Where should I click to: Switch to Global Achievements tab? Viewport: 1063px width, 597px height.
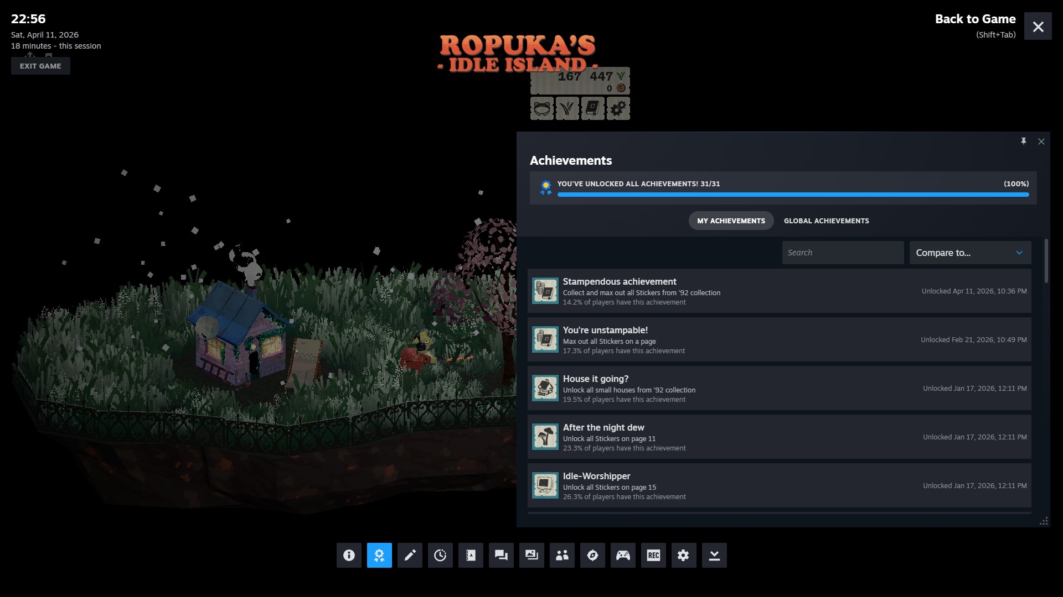click(826, 221)
